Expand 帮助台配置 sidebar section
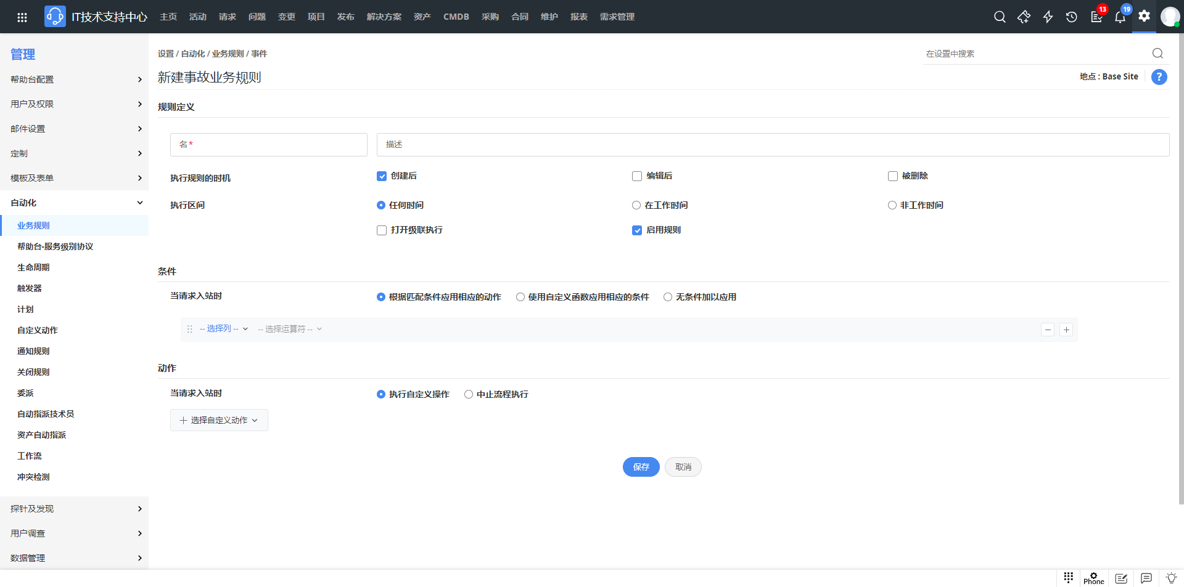Screen dimensions: 1184x587 [x=74, y=79]
